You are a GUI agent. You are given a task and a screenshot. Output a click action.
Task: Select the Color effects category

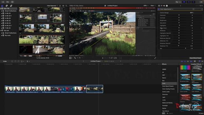pyautogui.click(x=169, y=83)
